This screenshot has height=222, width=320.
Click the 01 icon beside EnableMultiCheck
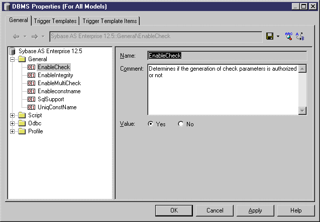point(31,83)
